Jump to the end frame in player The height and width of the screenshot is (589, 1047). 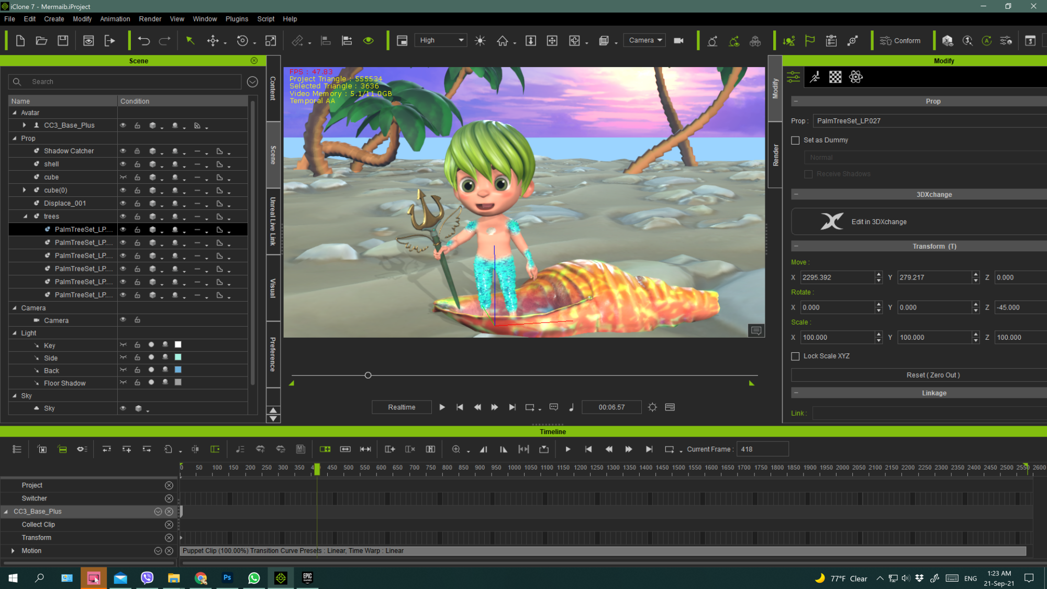(x=513, y=407)
